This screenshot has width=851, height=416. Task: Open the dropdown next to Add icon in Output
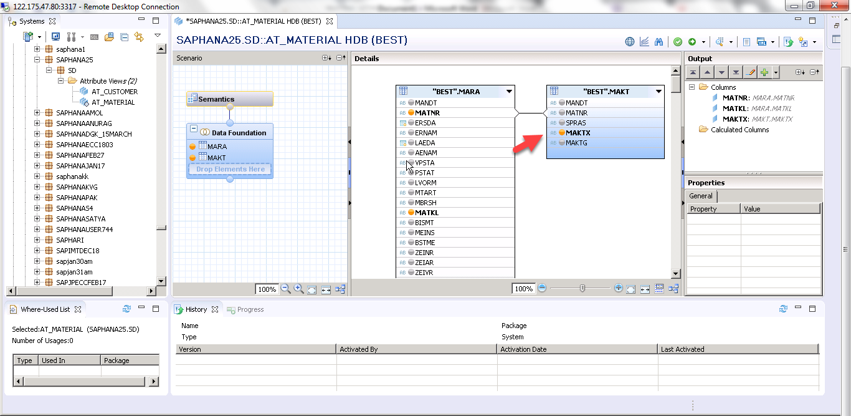[x=776, y=73]
